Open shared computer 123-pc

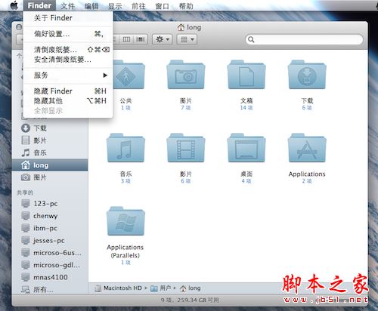pos(50,203)
